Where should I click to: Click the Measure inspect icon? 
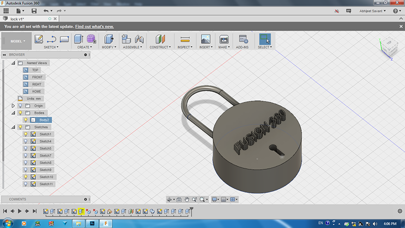[185, 40]
